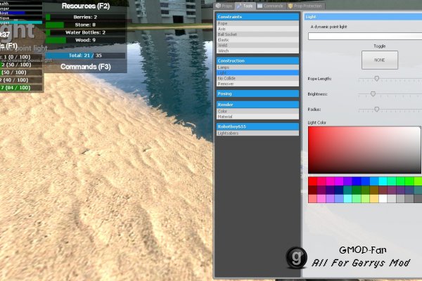Select the Lamps tool
This screenshot has height=281, width=422.
click(257, 67)
